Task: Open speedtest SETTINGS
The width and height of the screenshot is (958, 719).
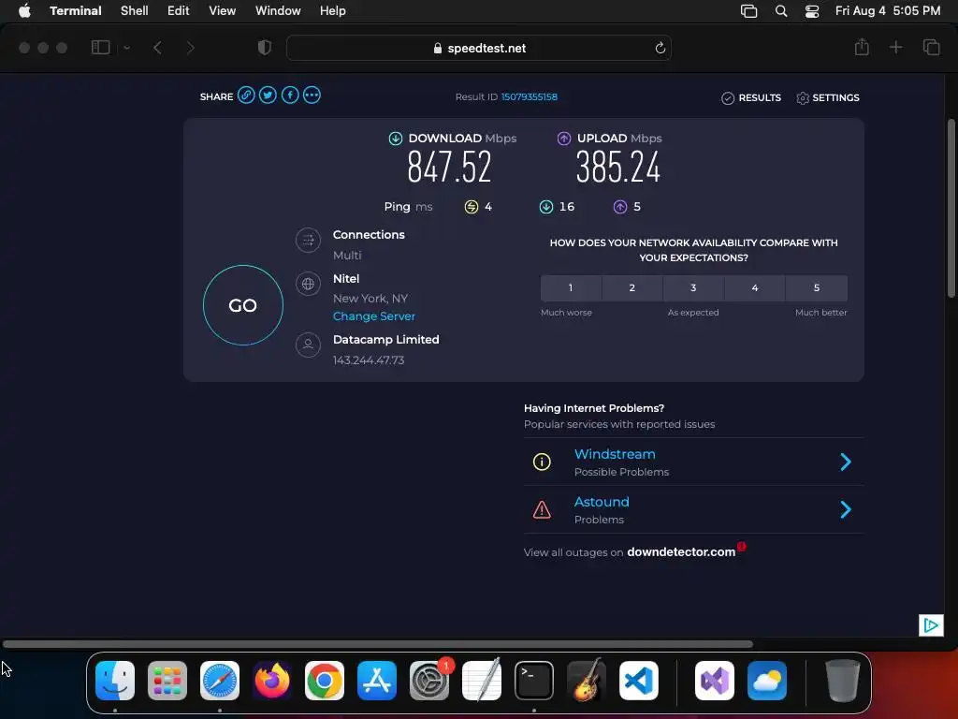Action: tap(828, 97)
